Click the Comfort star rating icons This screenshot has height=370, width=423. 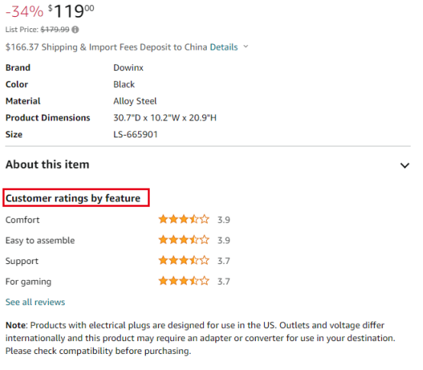(184, 220)
